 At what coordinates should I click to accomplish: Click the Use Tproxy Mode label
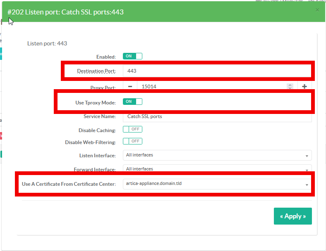coord(95,102)
